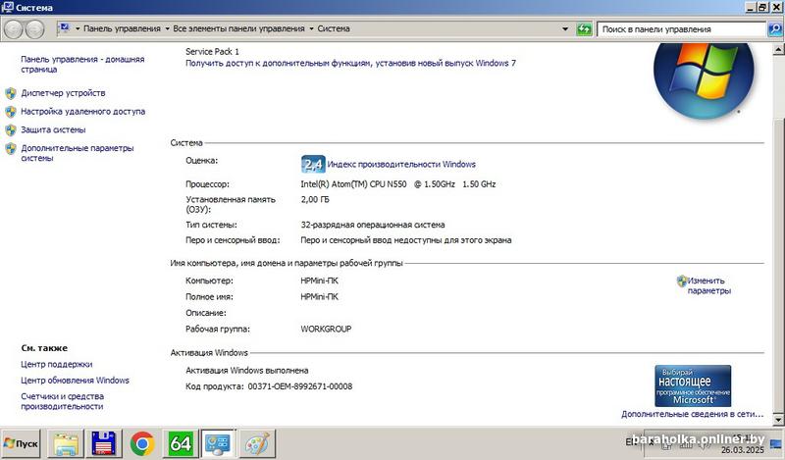
Task: Open Дополнительные параметры системы link
Action: (x=78, y=153)
